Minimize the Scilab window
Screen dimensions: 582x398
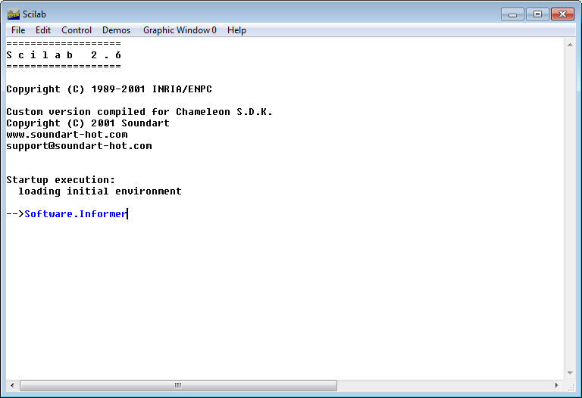pos(512,14)
